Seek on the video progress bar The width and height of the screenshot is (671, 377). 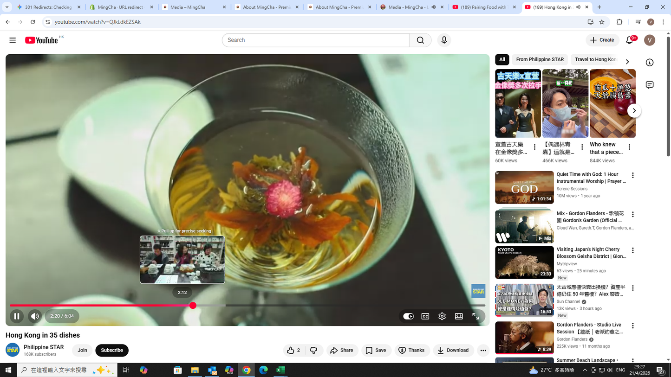pyautogui.click(x=248, y=306)
